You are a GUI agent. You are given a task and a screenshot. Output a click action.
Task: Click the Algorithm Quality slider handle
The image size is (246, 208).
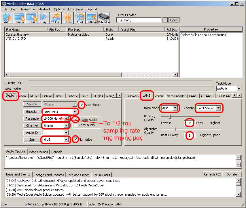coord(175,129)
